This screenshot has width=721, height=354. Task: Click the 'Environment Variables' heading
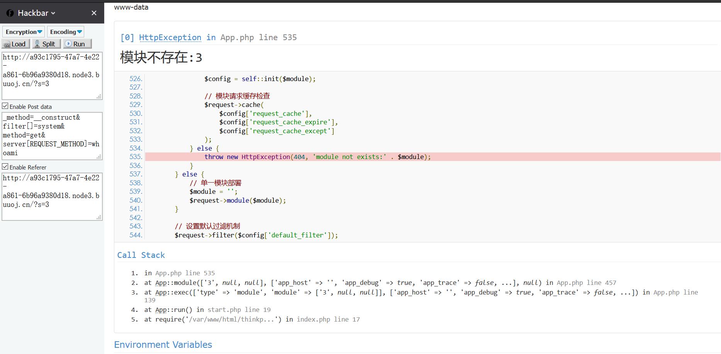[163, 345]
